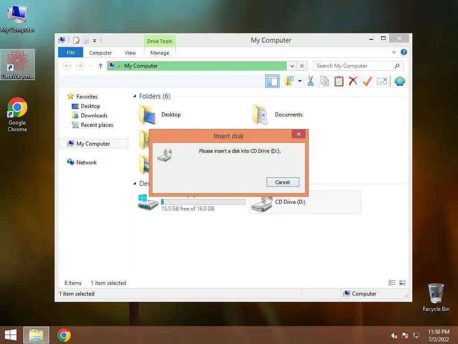Click the search magnifier icon
The image size is (458, 344).
tap(397, 66)
